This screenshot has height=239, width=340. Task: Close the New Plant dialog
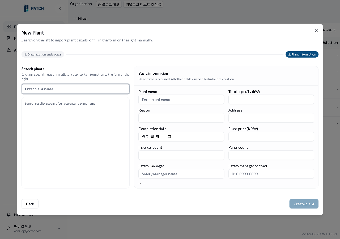(x=316, y=31)
